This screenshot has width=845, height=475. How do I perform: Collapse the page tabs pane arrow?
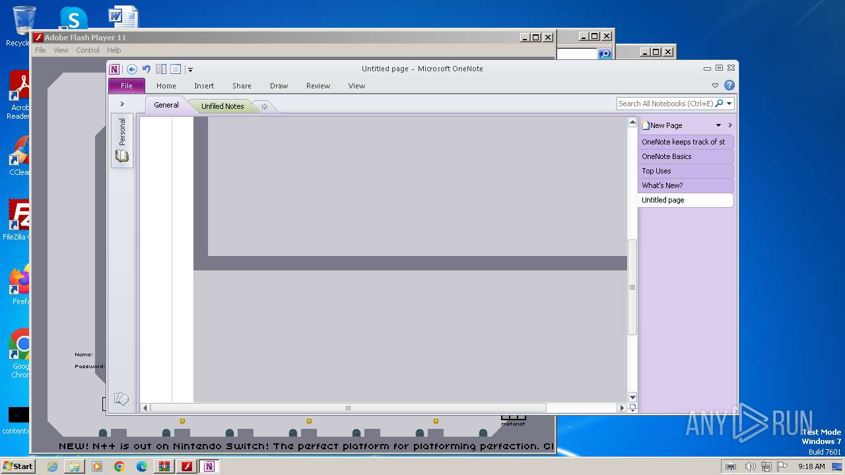click(x=730, y=125)
